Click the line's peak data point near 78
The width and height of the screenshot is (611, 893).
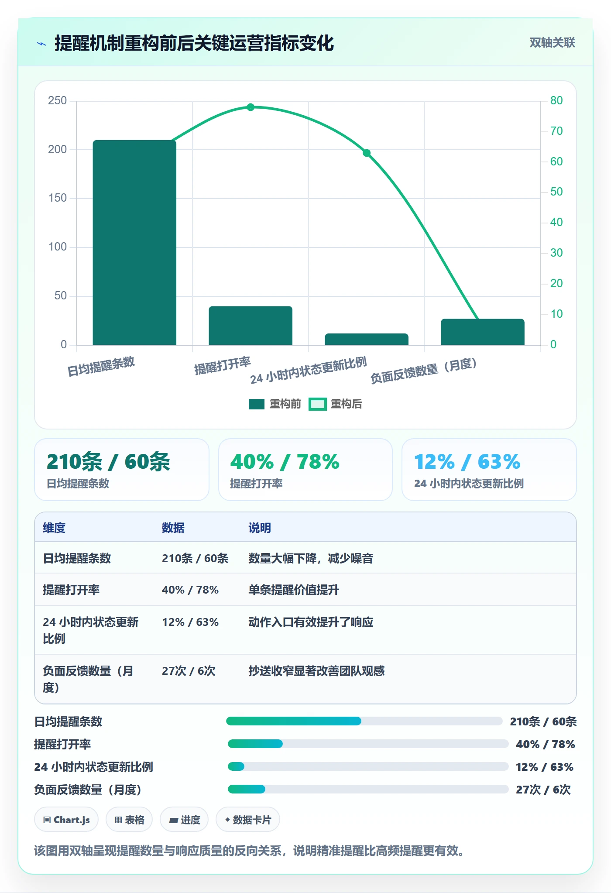(251, 107)
